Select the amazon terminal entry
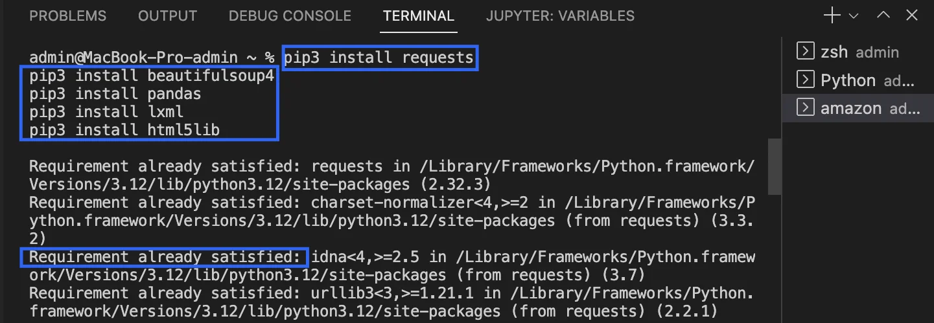 tap(858, 108)
